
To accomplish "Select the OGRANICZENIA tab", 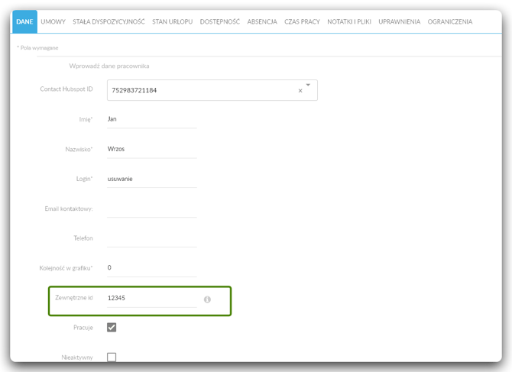I will click(450, 21).
